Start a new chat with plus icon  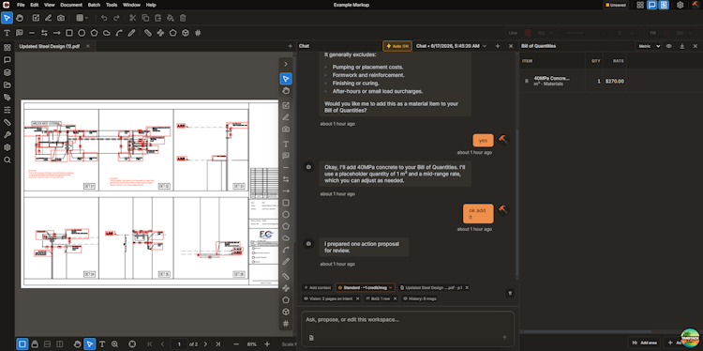click(498, 46)
